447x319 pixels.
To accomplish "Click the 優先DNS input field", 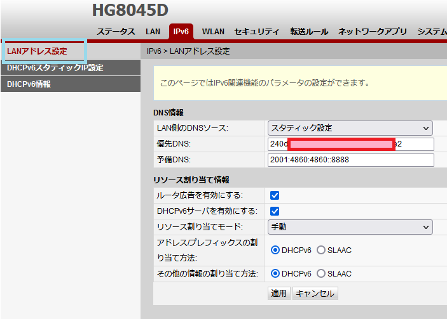I will click(350, 144).
